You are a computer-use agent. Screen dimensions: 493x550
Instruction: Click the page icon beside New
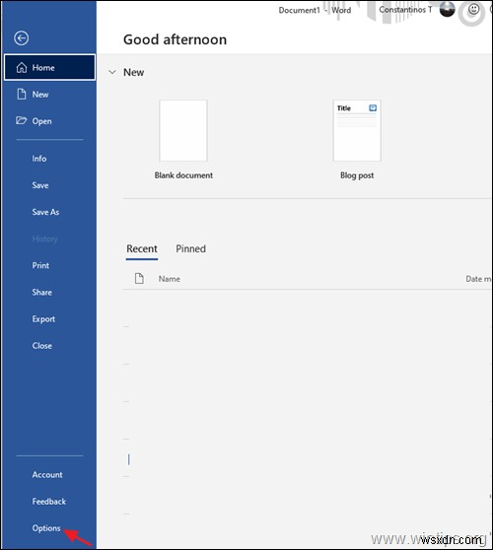(x=22, y=94)
